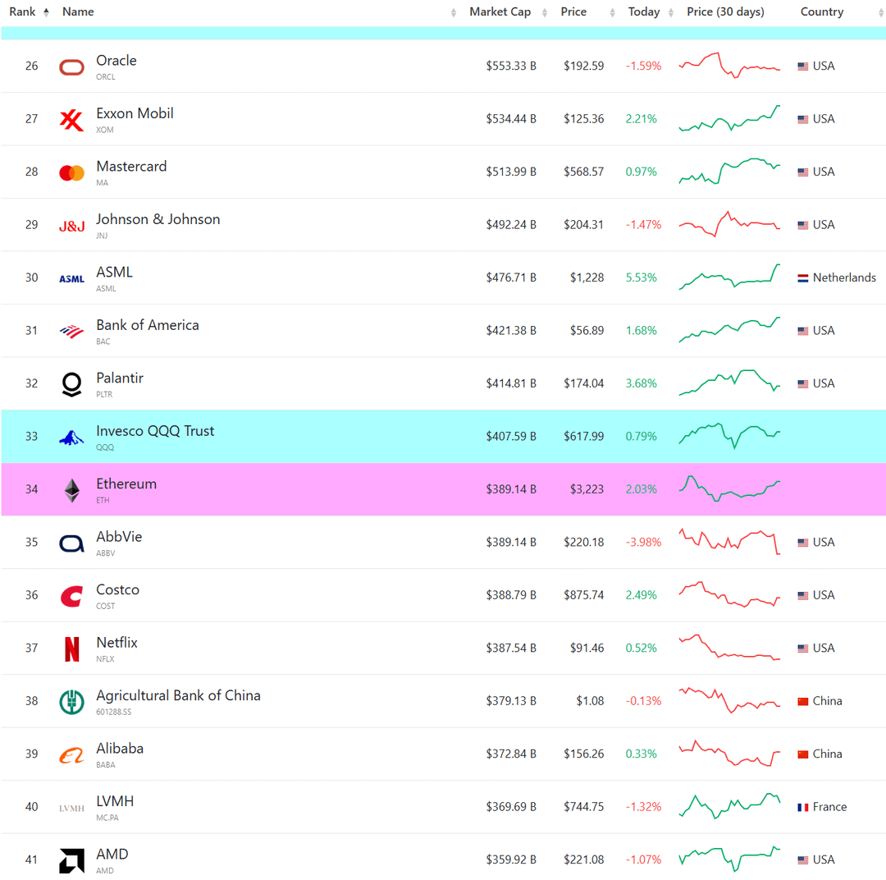Click the Costco logo icon

(x=72, y=596)
